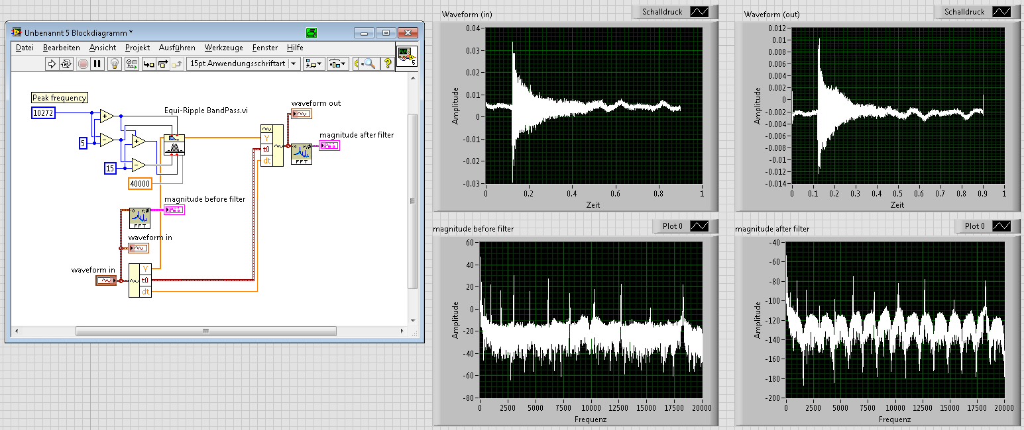1024x430 pixels.
Task: Toggle Highlight Execution light bulb
Action: [x=115, y=64]
